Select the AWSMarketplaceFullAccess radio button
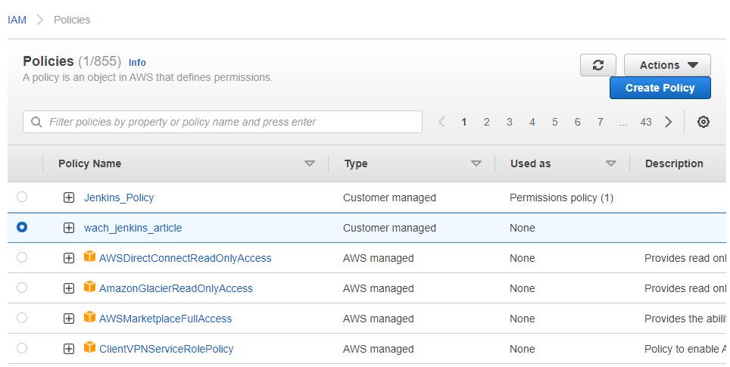This screenshot has width=730, height=367. [22, 318]
